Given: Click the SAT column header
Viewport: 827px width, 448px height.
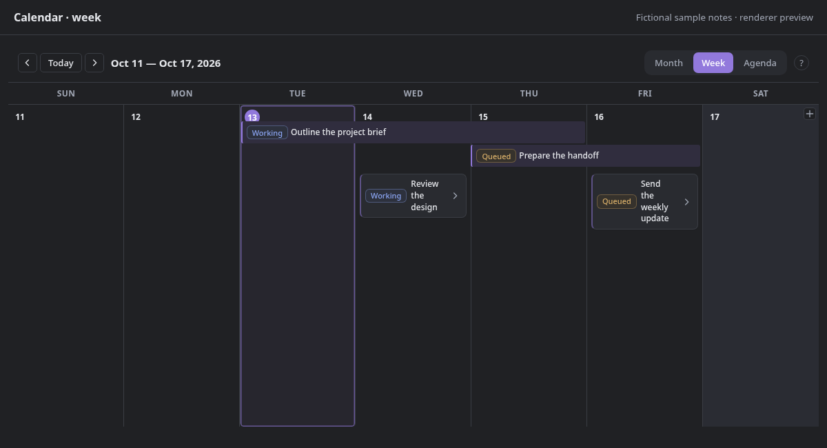Looking at the screenshot, I should coord(761,94).
